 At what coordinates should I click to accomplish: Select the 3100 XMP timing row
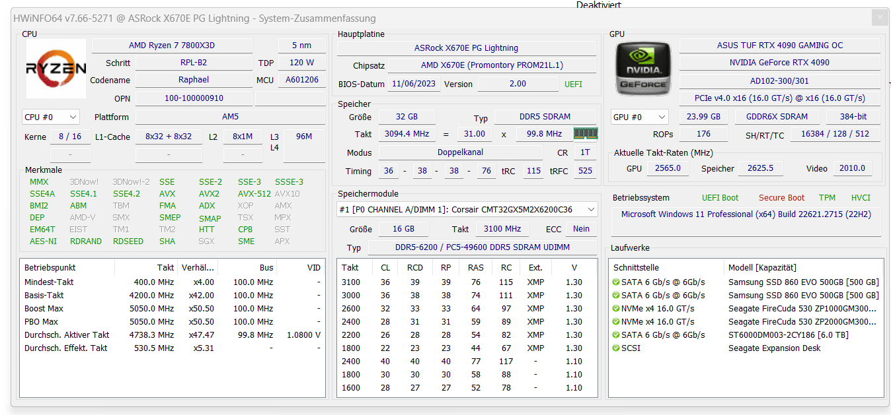[x=467, y=282]
